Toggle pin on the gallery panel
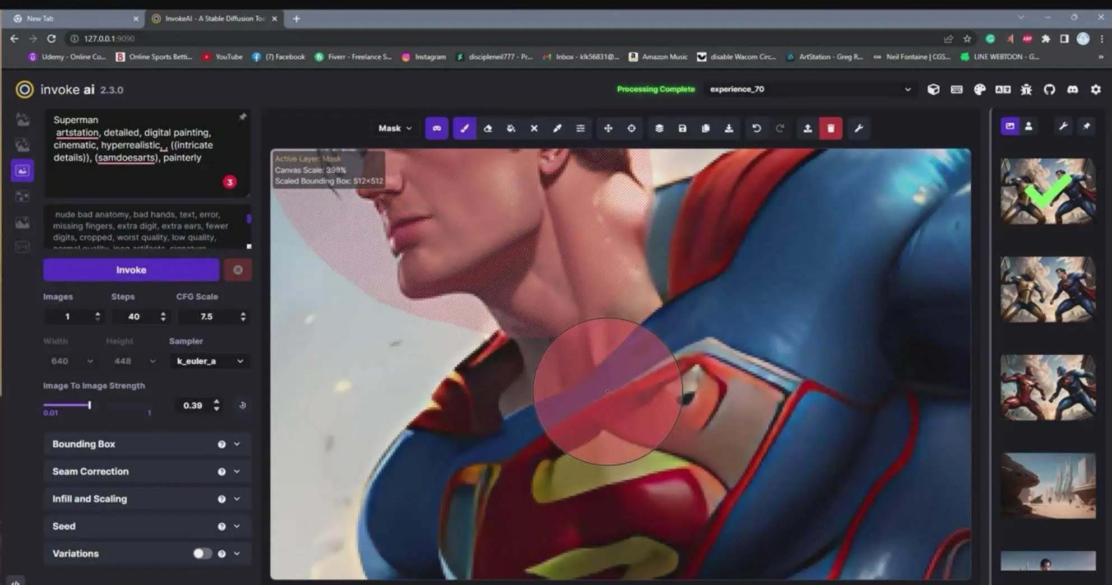The image size is (1112, 585). tap(1086, 127)
